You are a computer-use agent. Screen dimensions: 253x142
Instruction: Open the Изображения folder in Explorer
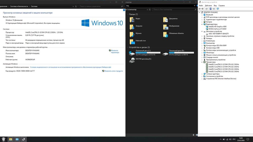pyautogui.click(x=171, y=27)
